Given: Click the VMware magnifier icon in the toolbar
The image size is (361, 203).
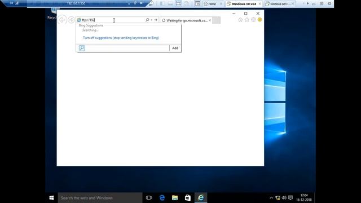Looking at the screenshot, I should click(151, 3).
